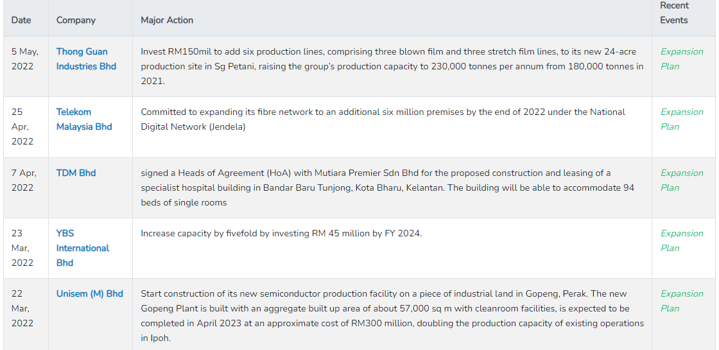The width and height of the screenshot is (719, 350).
Task: Click the TDM Bhd company link
Action: pyautogui.click(x=76, y=173)
